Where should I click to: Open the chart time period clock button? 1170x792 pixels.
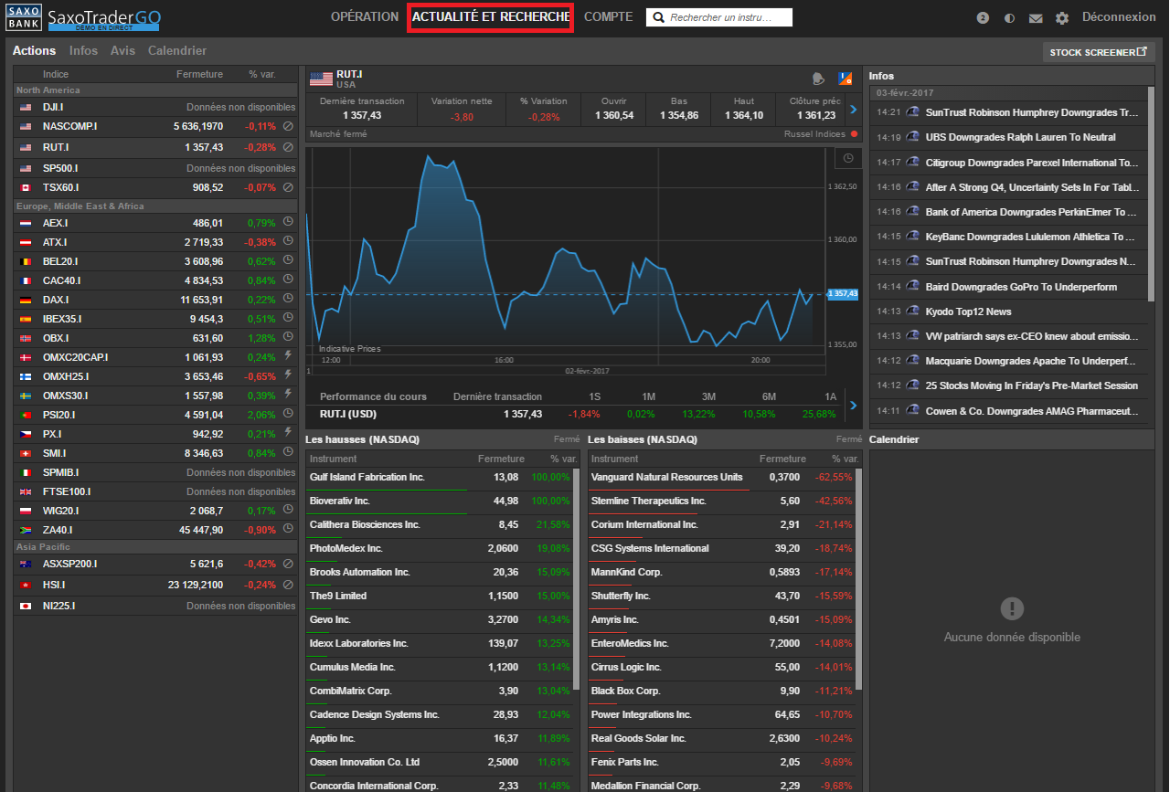848,159
